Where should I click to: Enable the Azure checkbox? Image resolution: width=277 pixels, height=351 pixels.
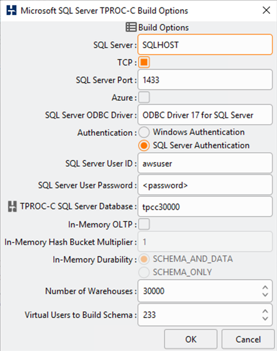144,98
